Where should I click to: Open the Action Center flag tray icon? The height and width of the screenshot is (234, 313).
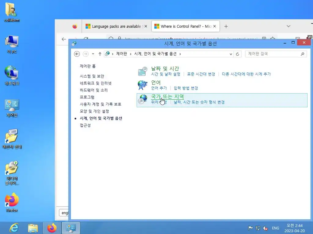point(250,228)
